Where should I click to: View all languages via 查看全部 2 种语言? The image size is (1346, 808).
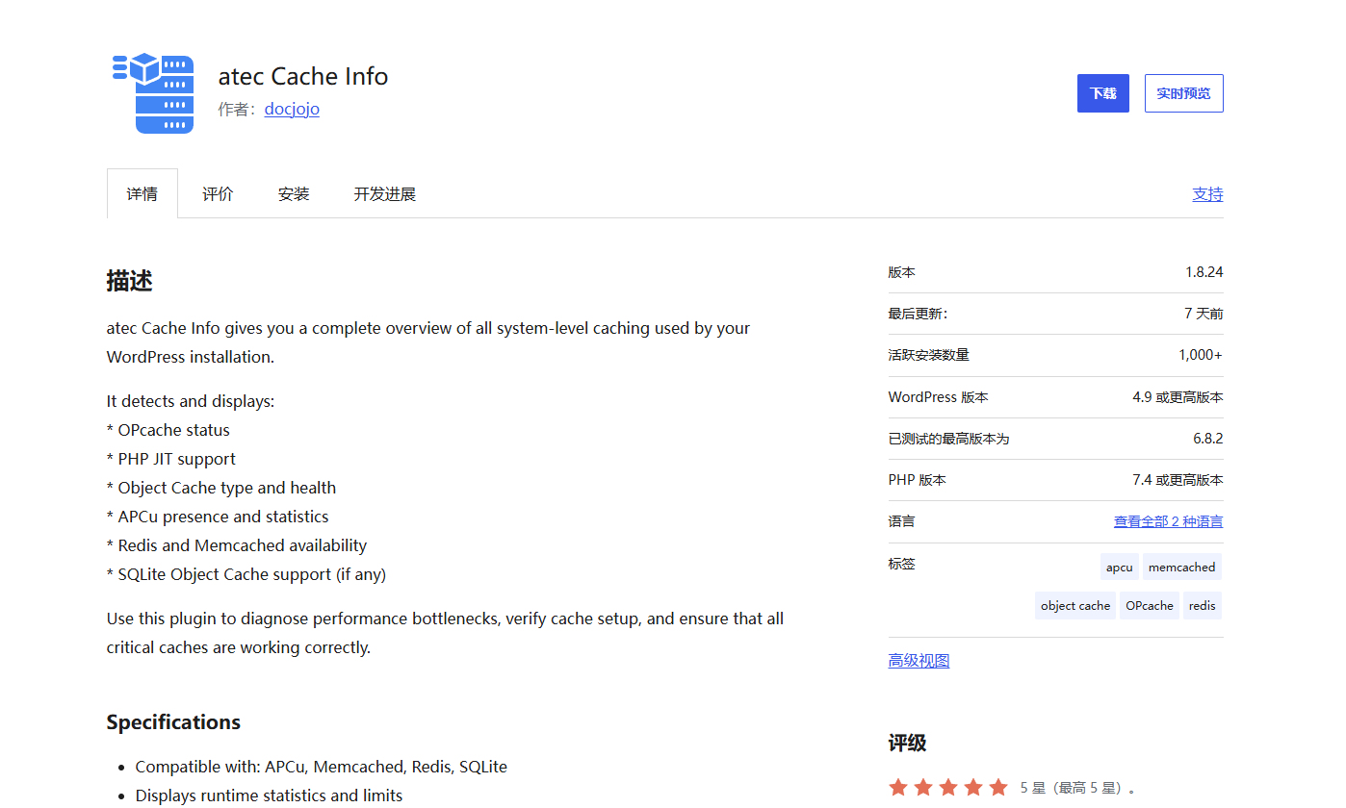pos(1169,521)
